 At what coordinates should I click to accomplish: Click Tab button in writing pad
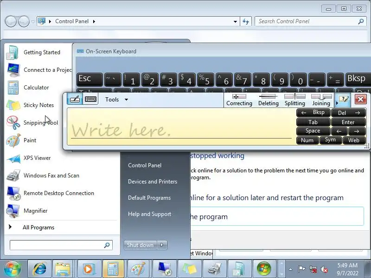coord(313,122)
